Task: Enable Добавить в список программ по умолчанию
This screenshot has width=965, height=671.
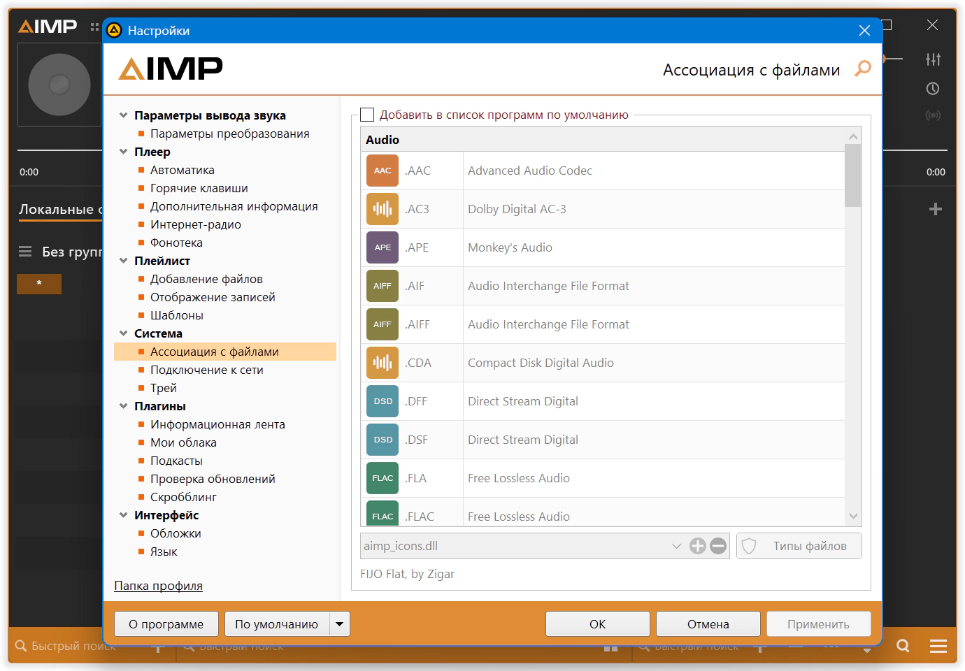Action: tap(367, 115)
